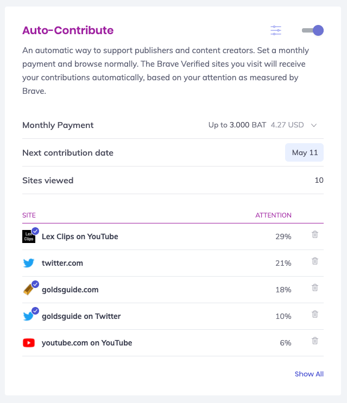
Task: Remove goldsguide.com via trash icon
Action: [314, 288]
